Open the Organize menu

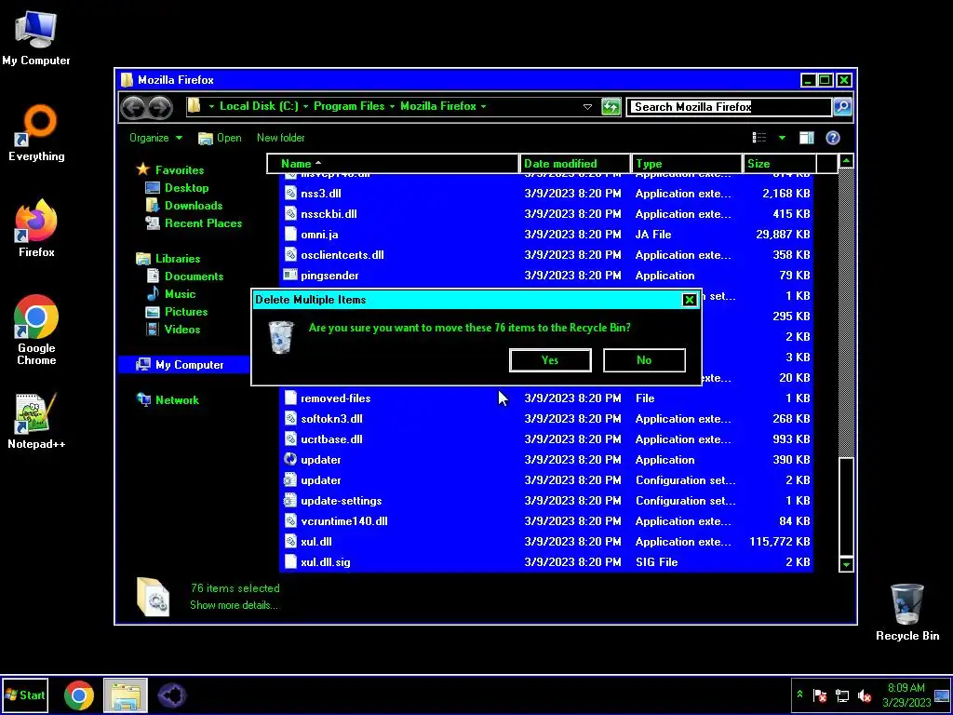[155, 138]
